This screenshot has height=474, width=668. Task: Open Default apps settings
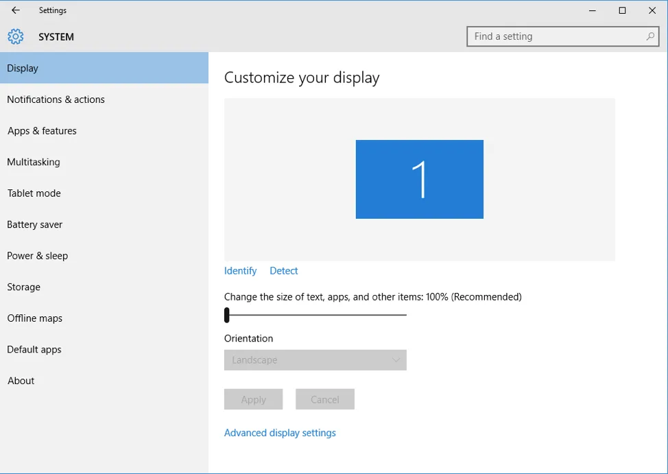[x=34, y=349]
